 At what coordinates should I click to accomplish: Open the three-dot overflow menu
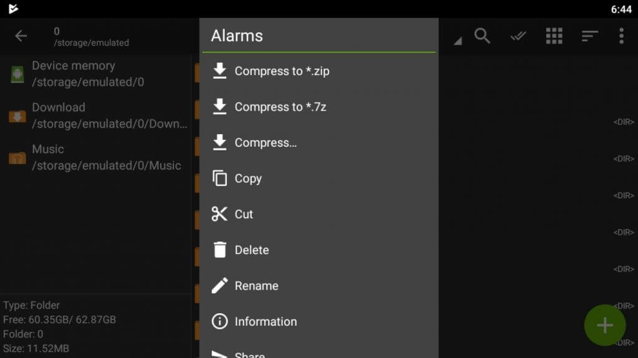click(621, 36)
